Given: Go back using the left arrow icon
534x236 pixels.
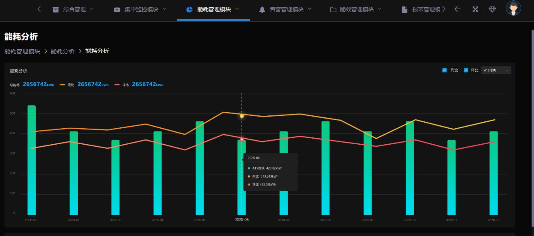Looking at the screenshot, I should [457, 9].
